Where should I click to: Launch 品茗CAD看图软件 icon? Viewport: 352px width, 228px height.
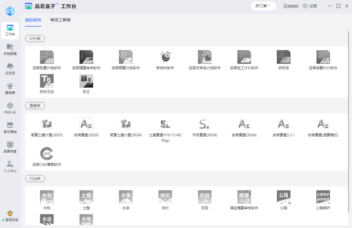47,154
